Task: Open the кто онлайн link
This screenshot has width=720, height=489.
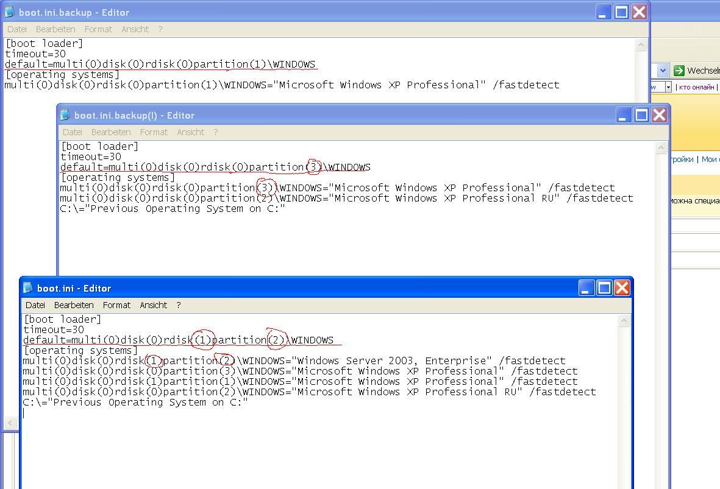Action: [x=696, y=87]
